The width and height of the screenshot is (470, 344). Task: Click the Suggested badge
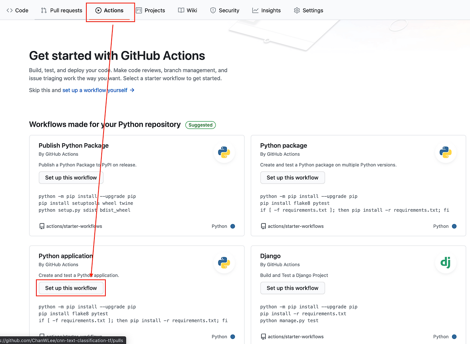(x=200, y=125)
